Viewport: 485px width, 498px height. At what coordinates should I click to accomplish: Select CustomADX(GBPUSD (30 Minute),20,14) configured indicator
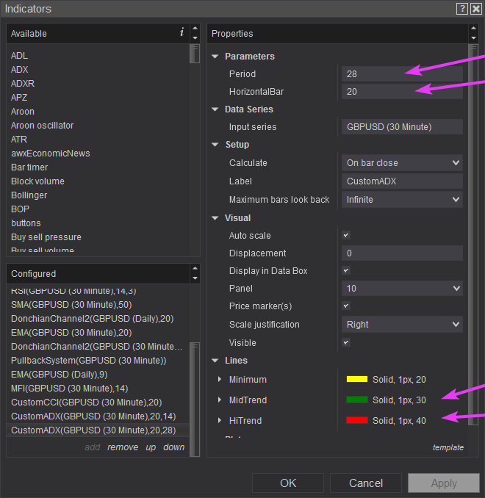[93, 416]
